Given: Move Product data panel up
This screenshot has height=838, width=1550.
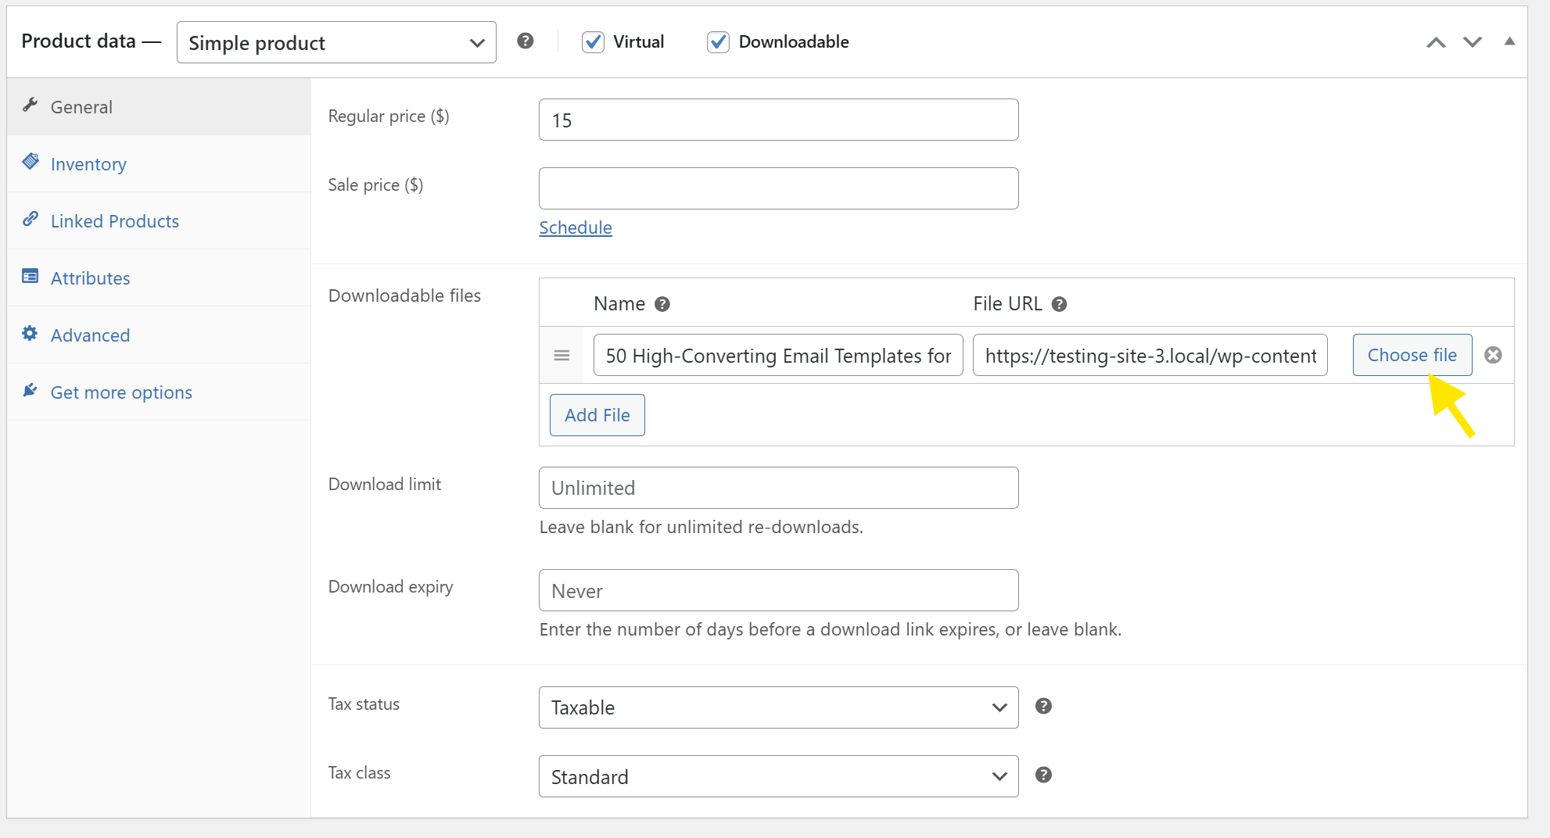Looking at the screenshot, I should pyautogui.click(x=1436, y=42).
